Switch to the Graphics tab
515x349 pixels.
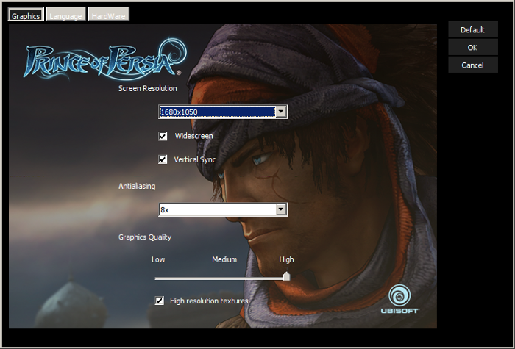(26, 15)
